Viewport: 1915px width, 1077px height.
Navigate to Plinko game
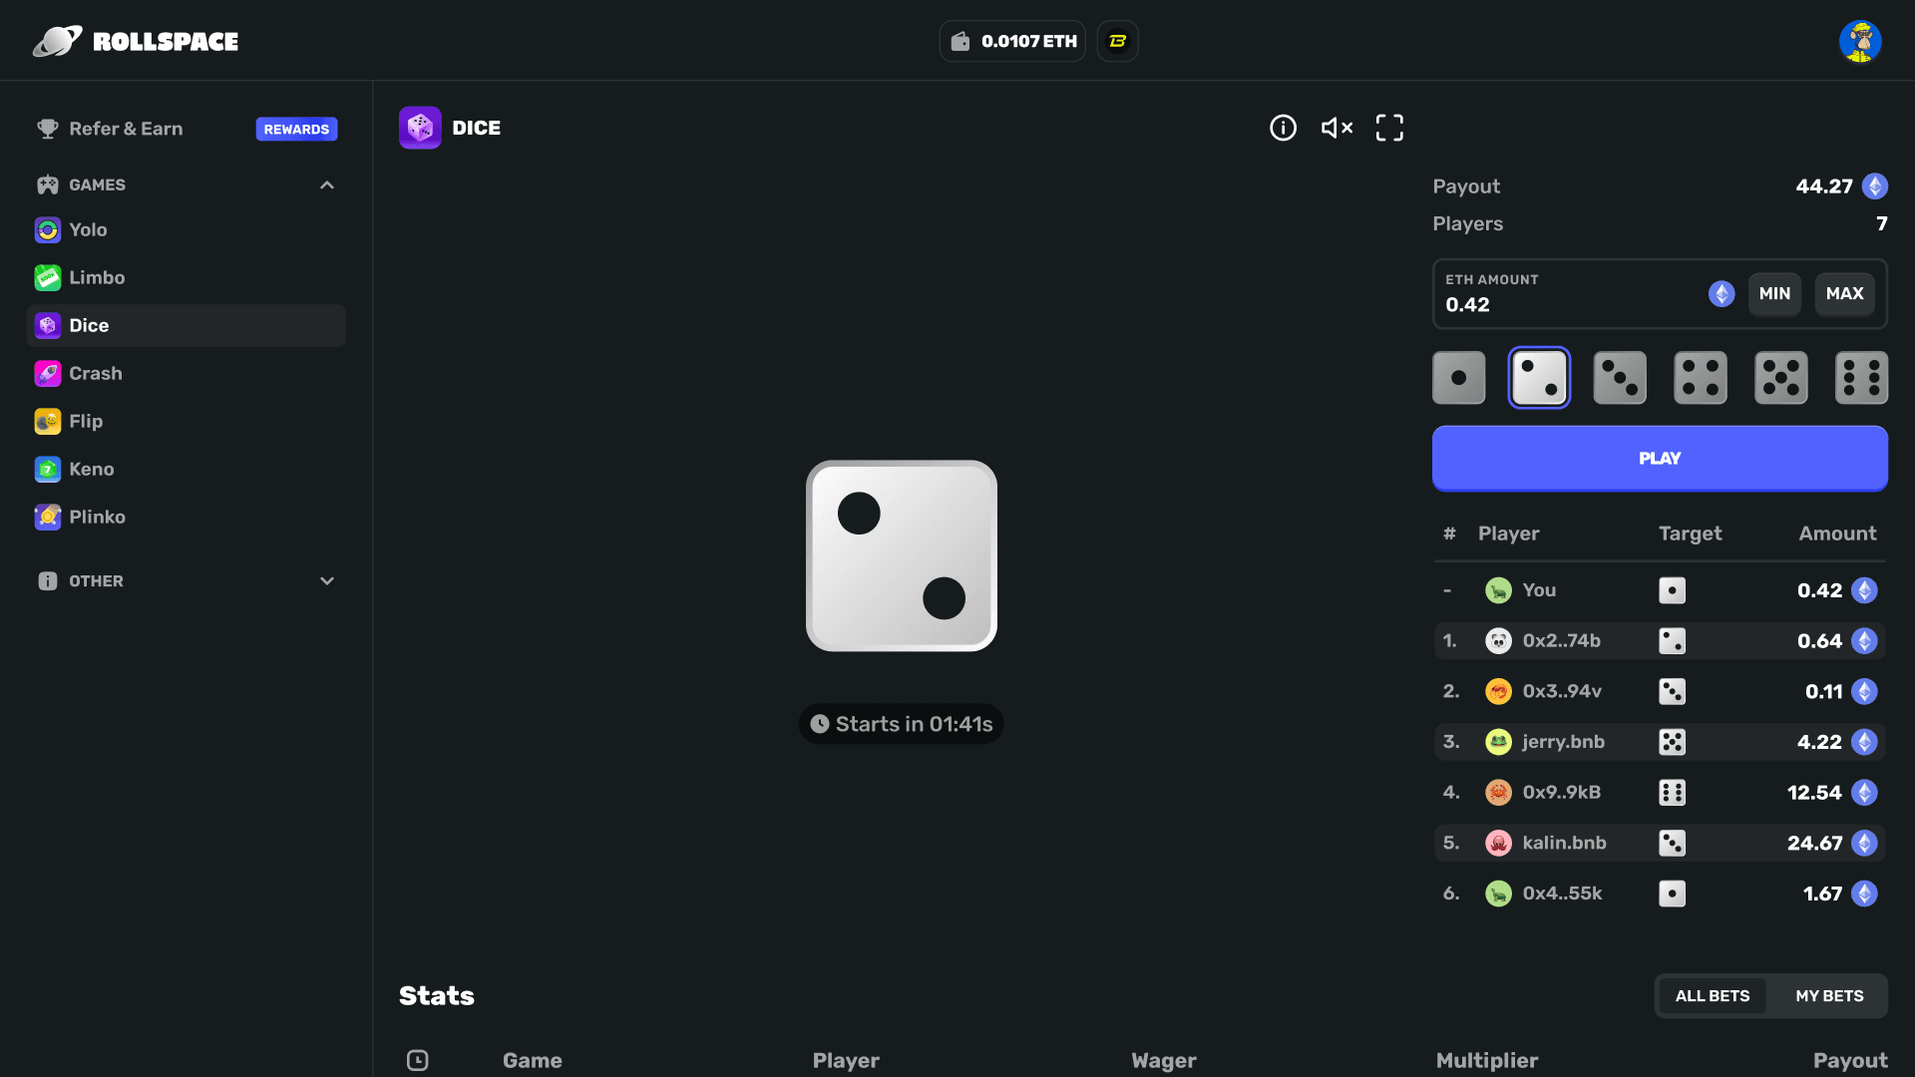pos(98,516)
